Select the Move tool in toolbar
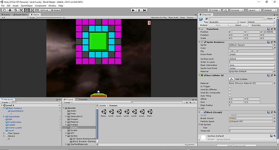Image resolution: width=279 pixels, height=150 pixels. tap(10, 11)
